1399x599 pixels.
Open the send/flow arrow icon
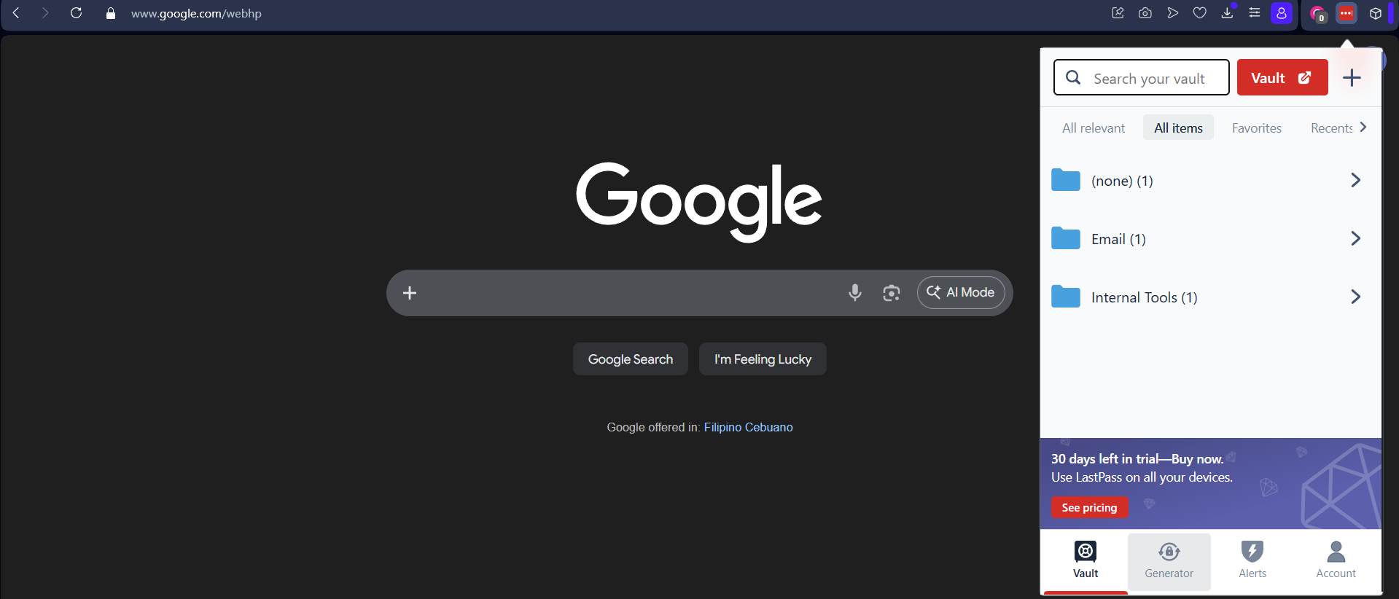[1172, 13]
